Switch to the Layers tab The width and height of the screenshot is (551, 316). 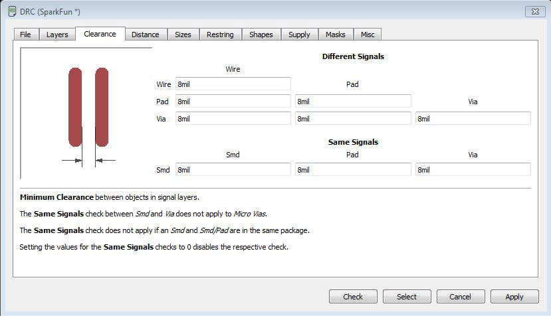[57, 35]
